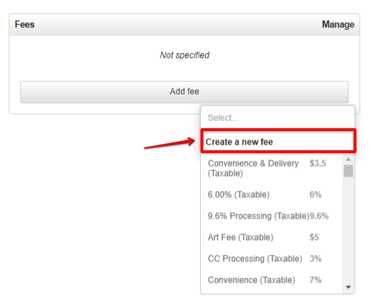Image resolution: width=371 pixels, height=297 pixels.
Task: Click the fee list scrollbar thumb
Action: point(348,171)
